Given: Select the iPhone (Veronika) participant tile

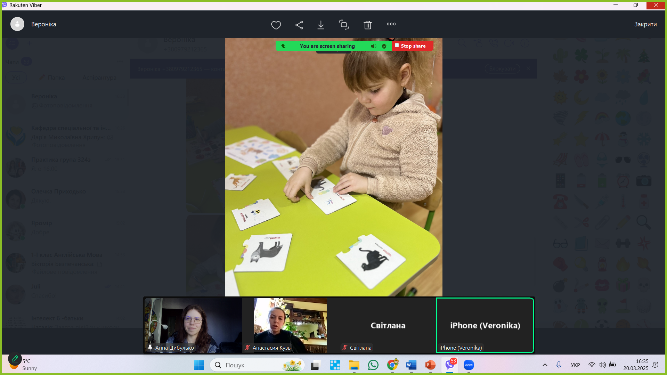Looking at the screenshot, I should pos(485,325).
